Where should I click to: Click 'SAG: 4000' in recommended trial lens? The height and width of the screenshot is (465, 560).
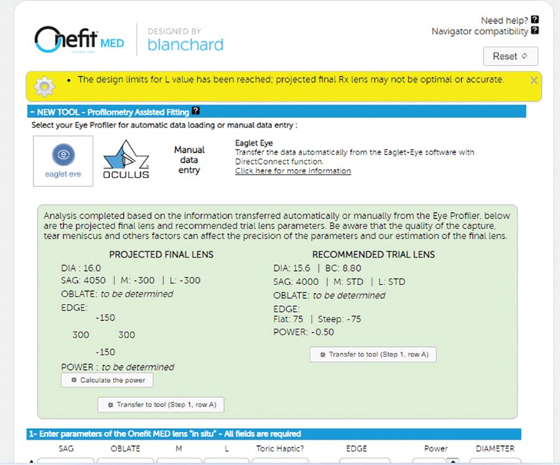click(x=296, y=281)
